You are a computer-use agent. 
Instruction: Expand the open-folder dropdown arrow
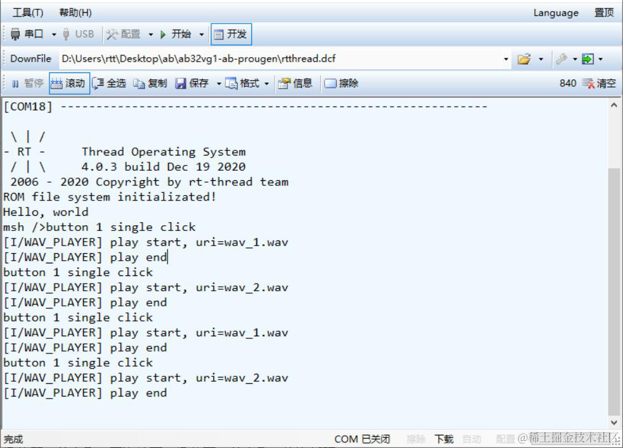click(541, 59)
